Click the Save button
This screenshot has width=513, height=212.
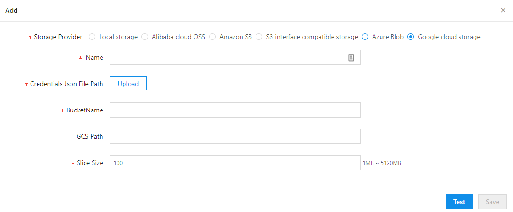(x=492, y=202)
